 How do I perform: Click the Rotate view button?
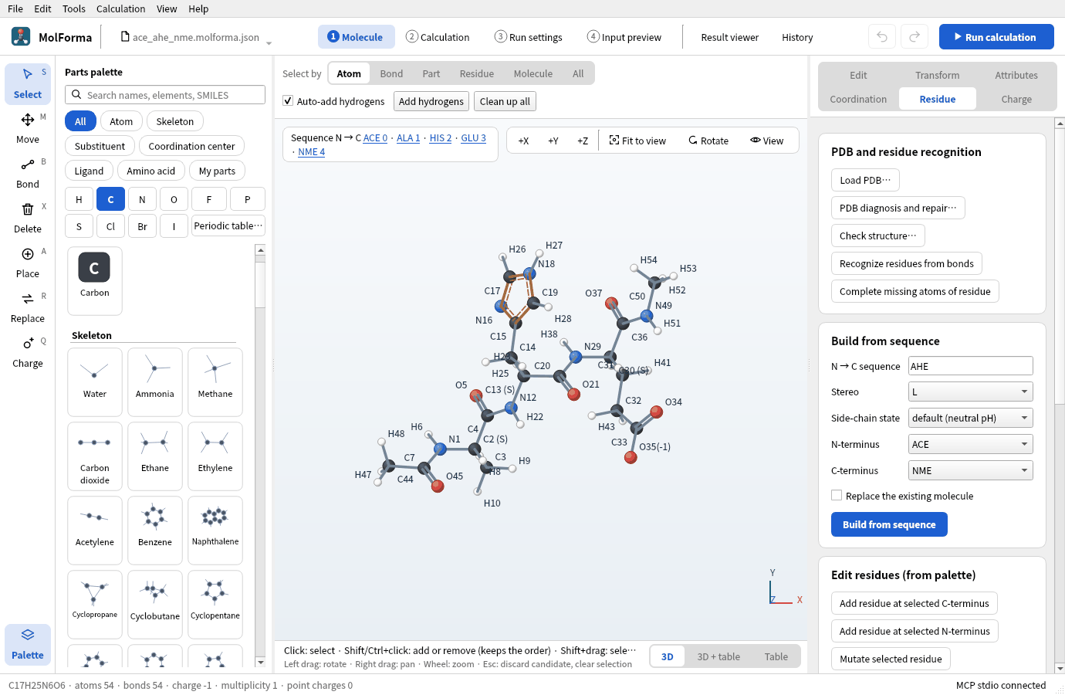(x=708, y=141)
